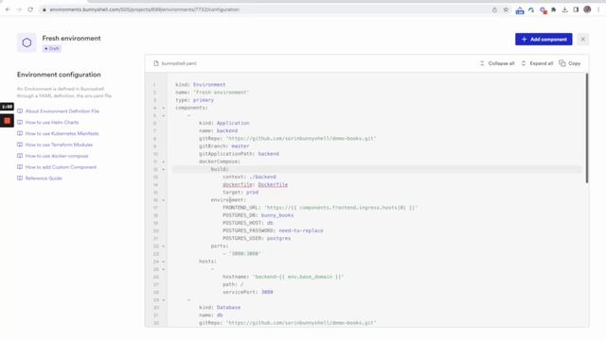Collapse the fold arrow on line 25
Screen dimensions: 606x340
pos(163,269)
